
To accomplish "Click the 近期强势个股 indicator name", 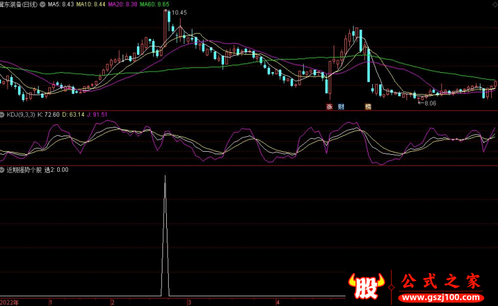I will (24, 169).
